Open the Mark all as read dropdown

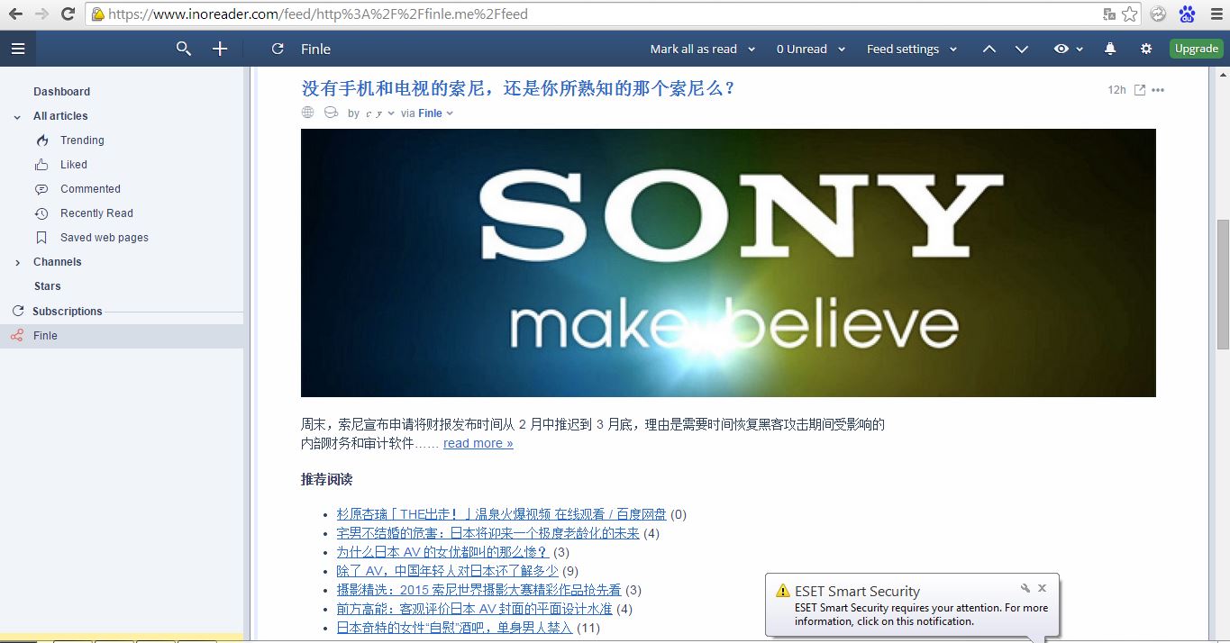[702, 49]
